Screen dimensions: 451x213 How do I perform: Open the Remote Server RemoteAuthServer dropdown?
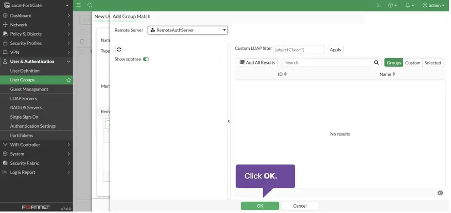tap(188, 30)
